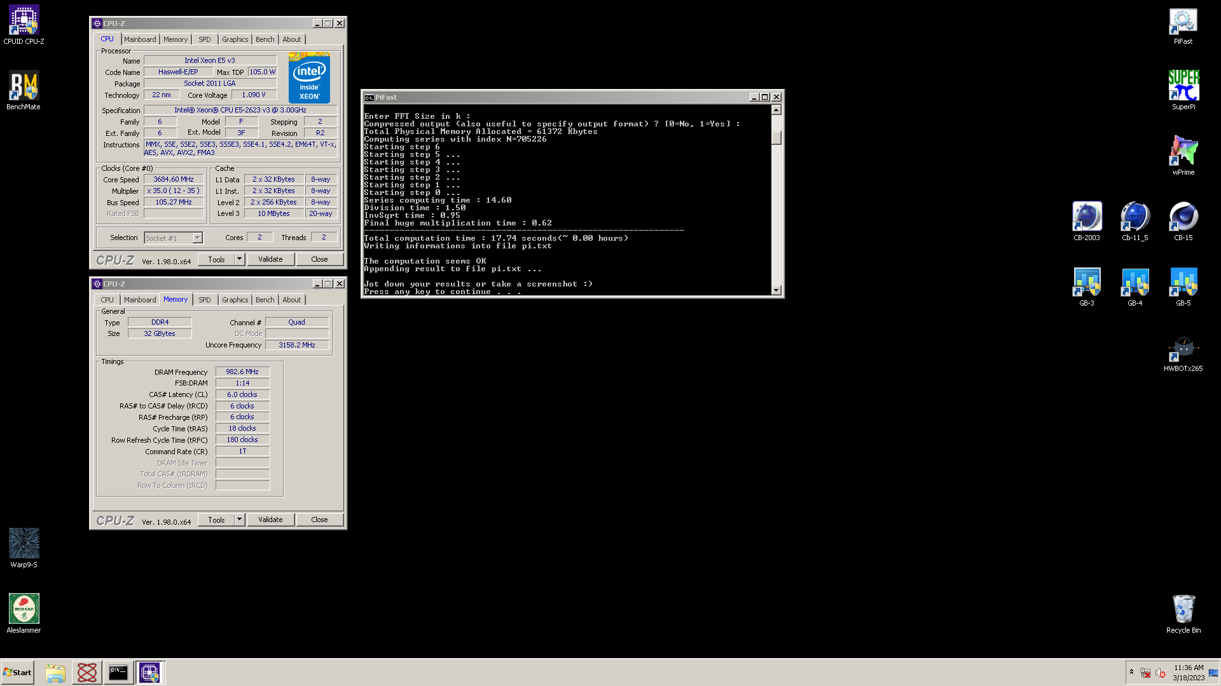Click the DRAM Frequency 982.6 MHz value
Image resolution: width=1221 pixels, height=686 pixels.
242,372
